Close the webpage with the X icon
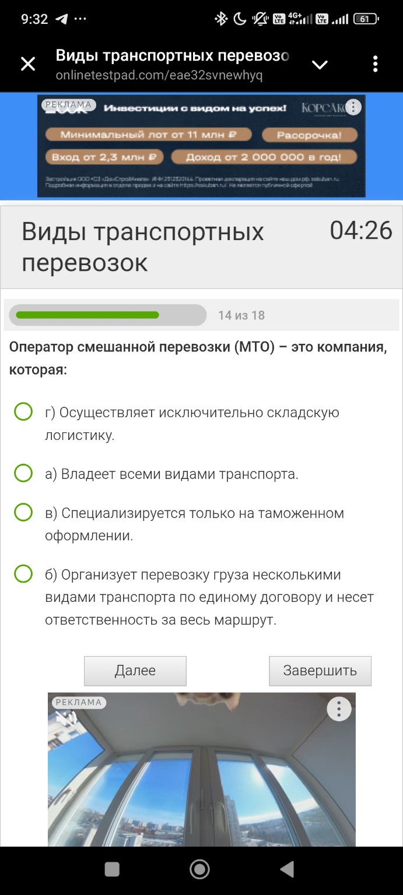The width and height of the screenshot is (403, 895). coord(27,64)
